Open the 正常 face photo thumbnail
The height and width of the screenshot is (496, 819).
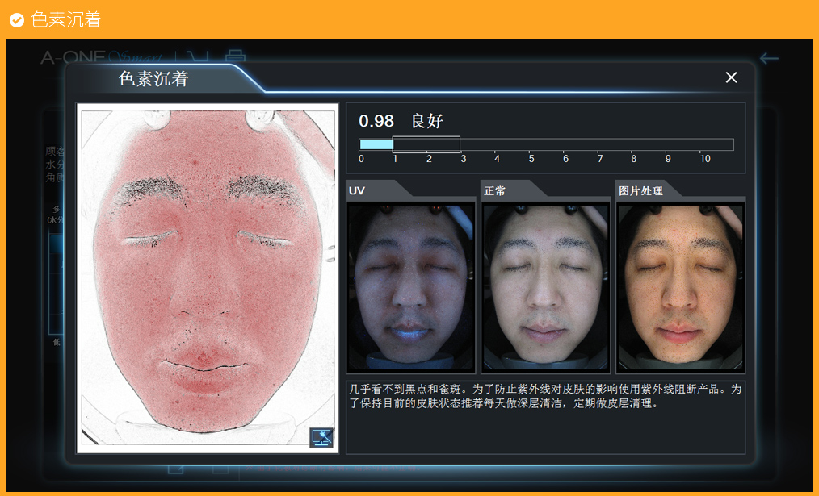pos(546,286)
